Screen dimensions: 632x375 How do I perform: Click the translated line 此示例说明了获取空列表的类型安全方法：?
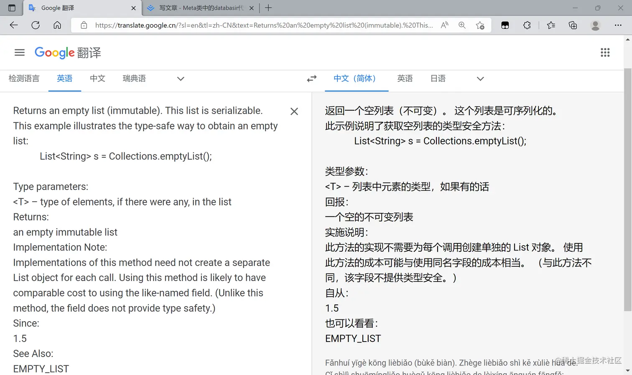point(415,126)
